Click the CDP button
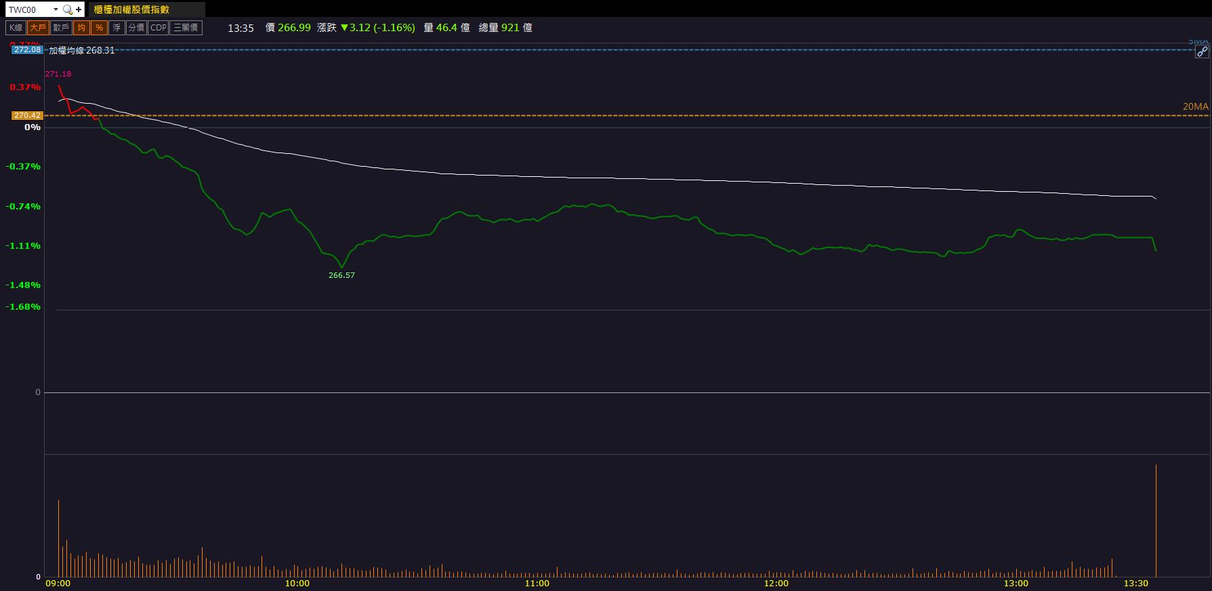 159,28
